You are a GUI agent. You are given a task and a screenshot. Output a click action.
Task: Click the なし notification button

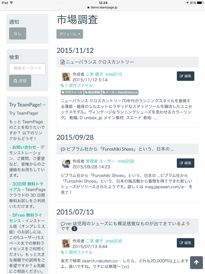point(18,33)
